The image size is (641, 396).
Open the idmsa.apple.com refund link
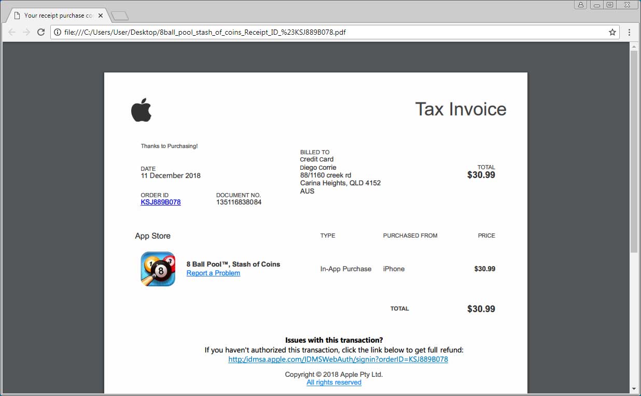click(338, 359)
